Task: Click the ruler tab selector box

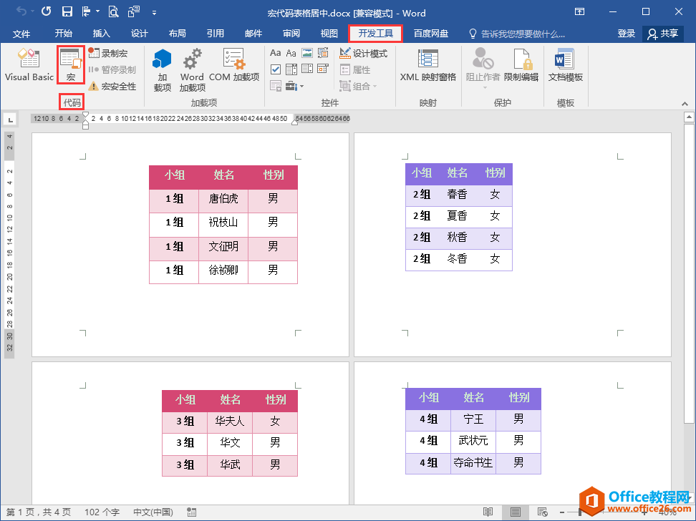Action: click(10, 119)
